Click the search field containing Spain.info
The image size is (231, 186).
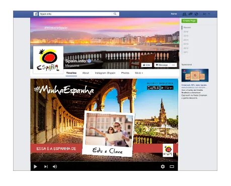pos(79,14)
